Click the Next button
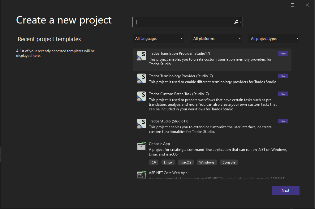 point(285,190)
